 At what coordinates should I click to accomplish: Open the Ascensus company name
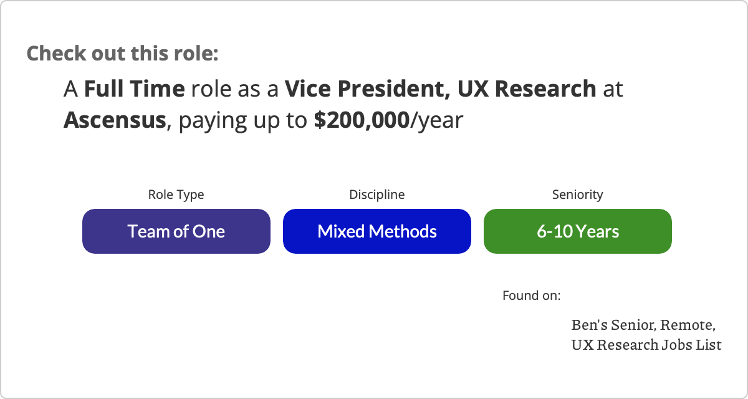114,120
